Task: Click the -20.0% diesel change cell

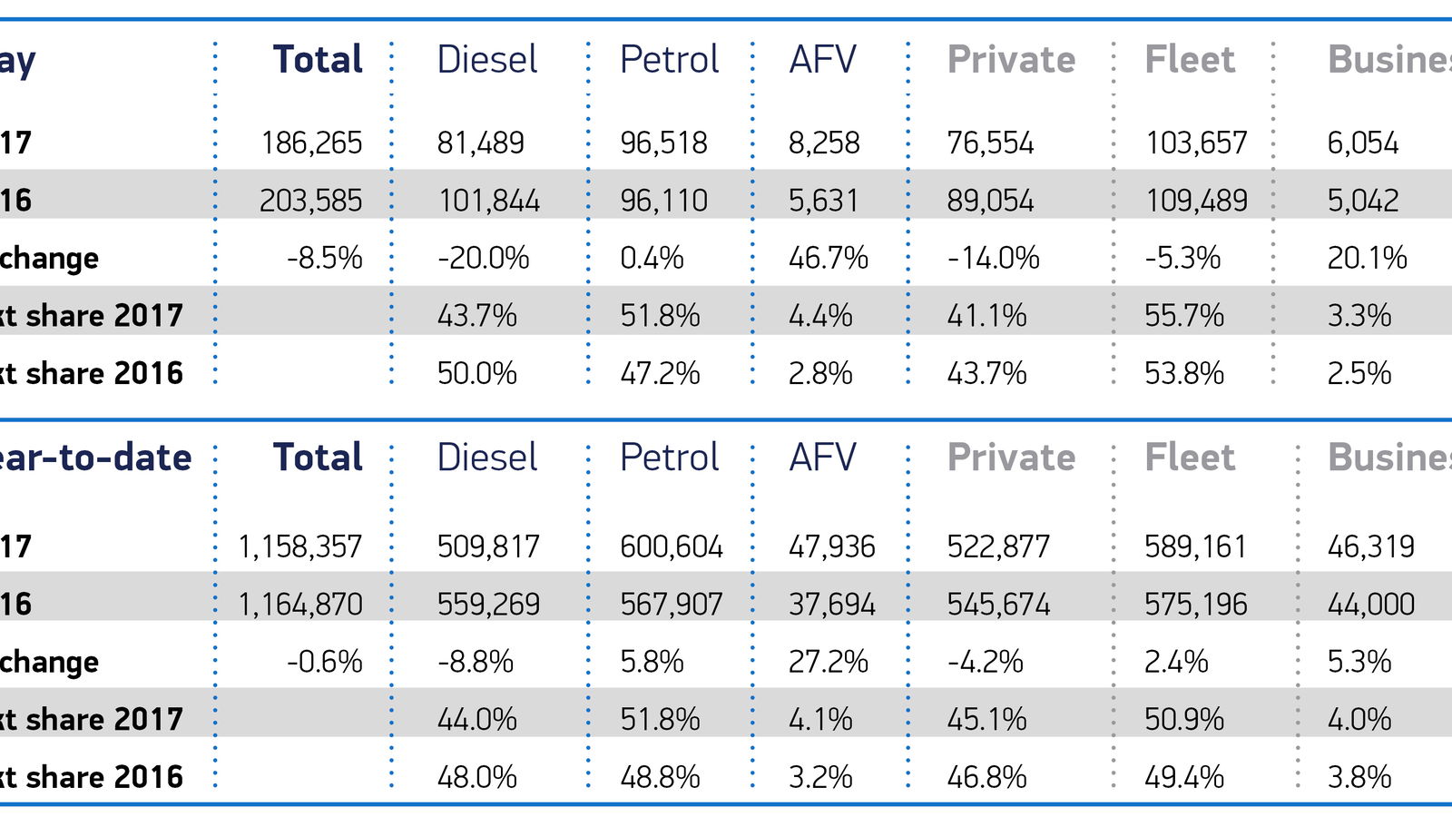Action: coord(483,258)
